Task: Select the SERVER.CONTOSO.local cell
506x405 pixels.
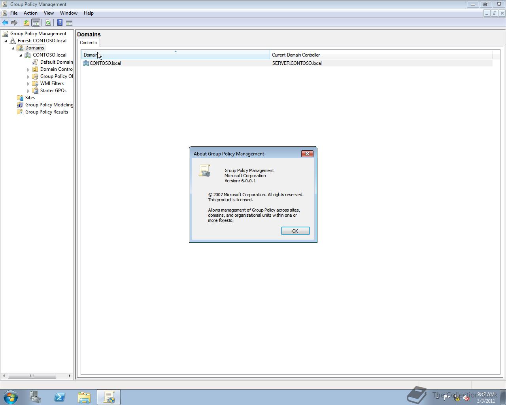Action: [x=297, y=63]
